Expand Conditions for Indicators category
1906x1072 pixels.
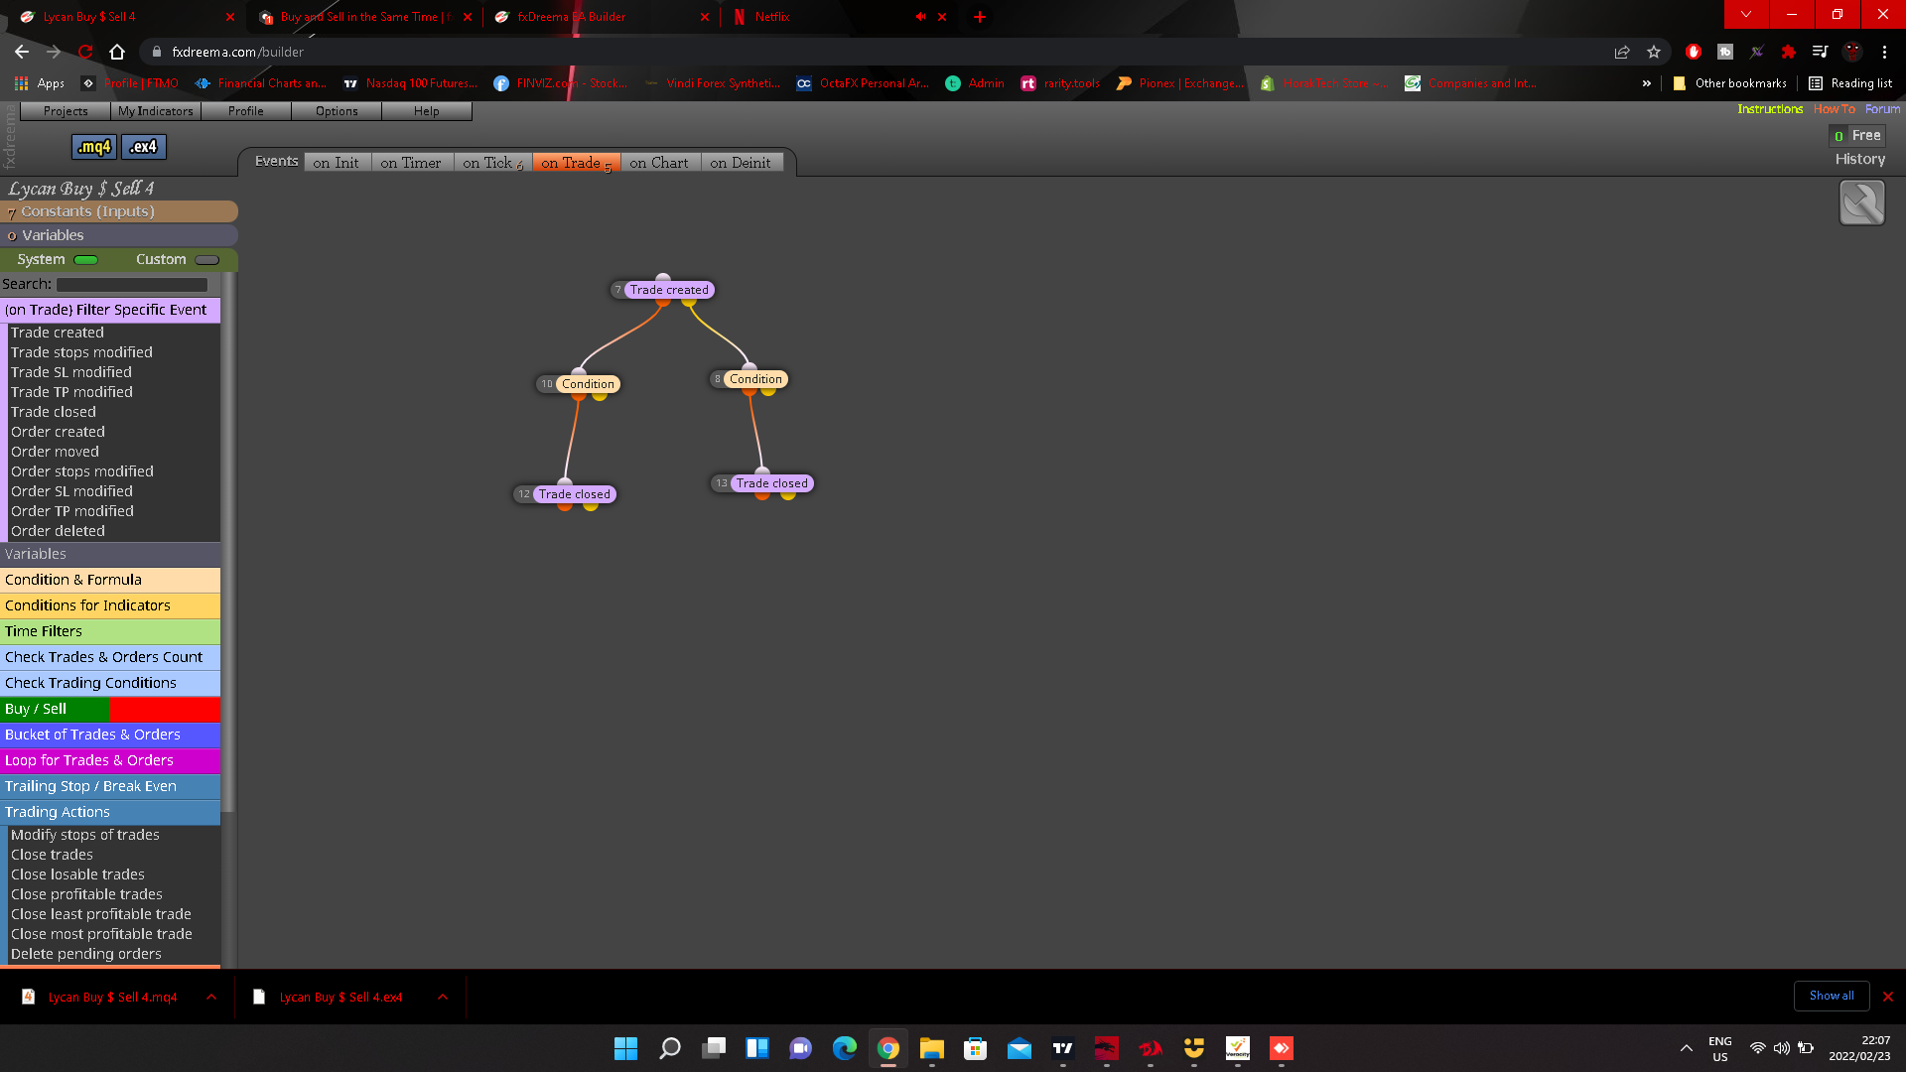coord(110,605)
